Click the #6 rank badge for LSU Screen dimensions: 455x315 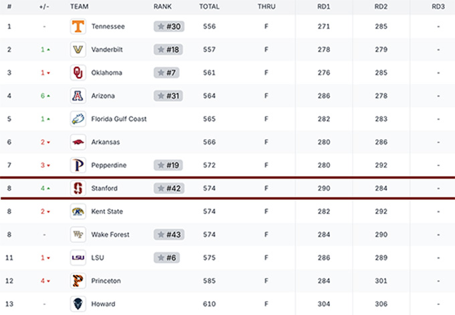click(167, 257)
